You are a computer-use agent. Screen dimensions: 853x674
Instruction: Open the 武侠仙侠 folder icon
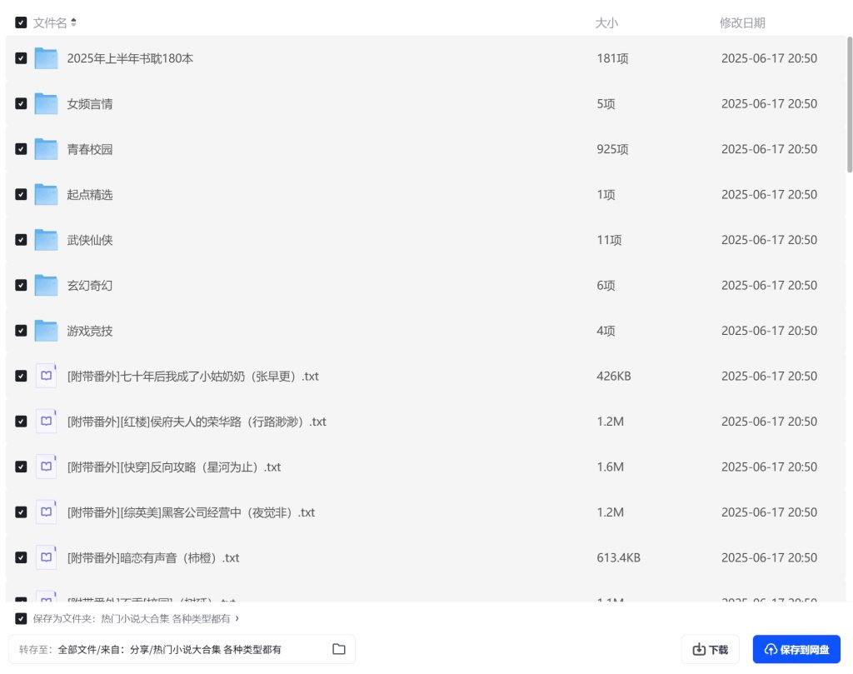[x=47, y=240]
